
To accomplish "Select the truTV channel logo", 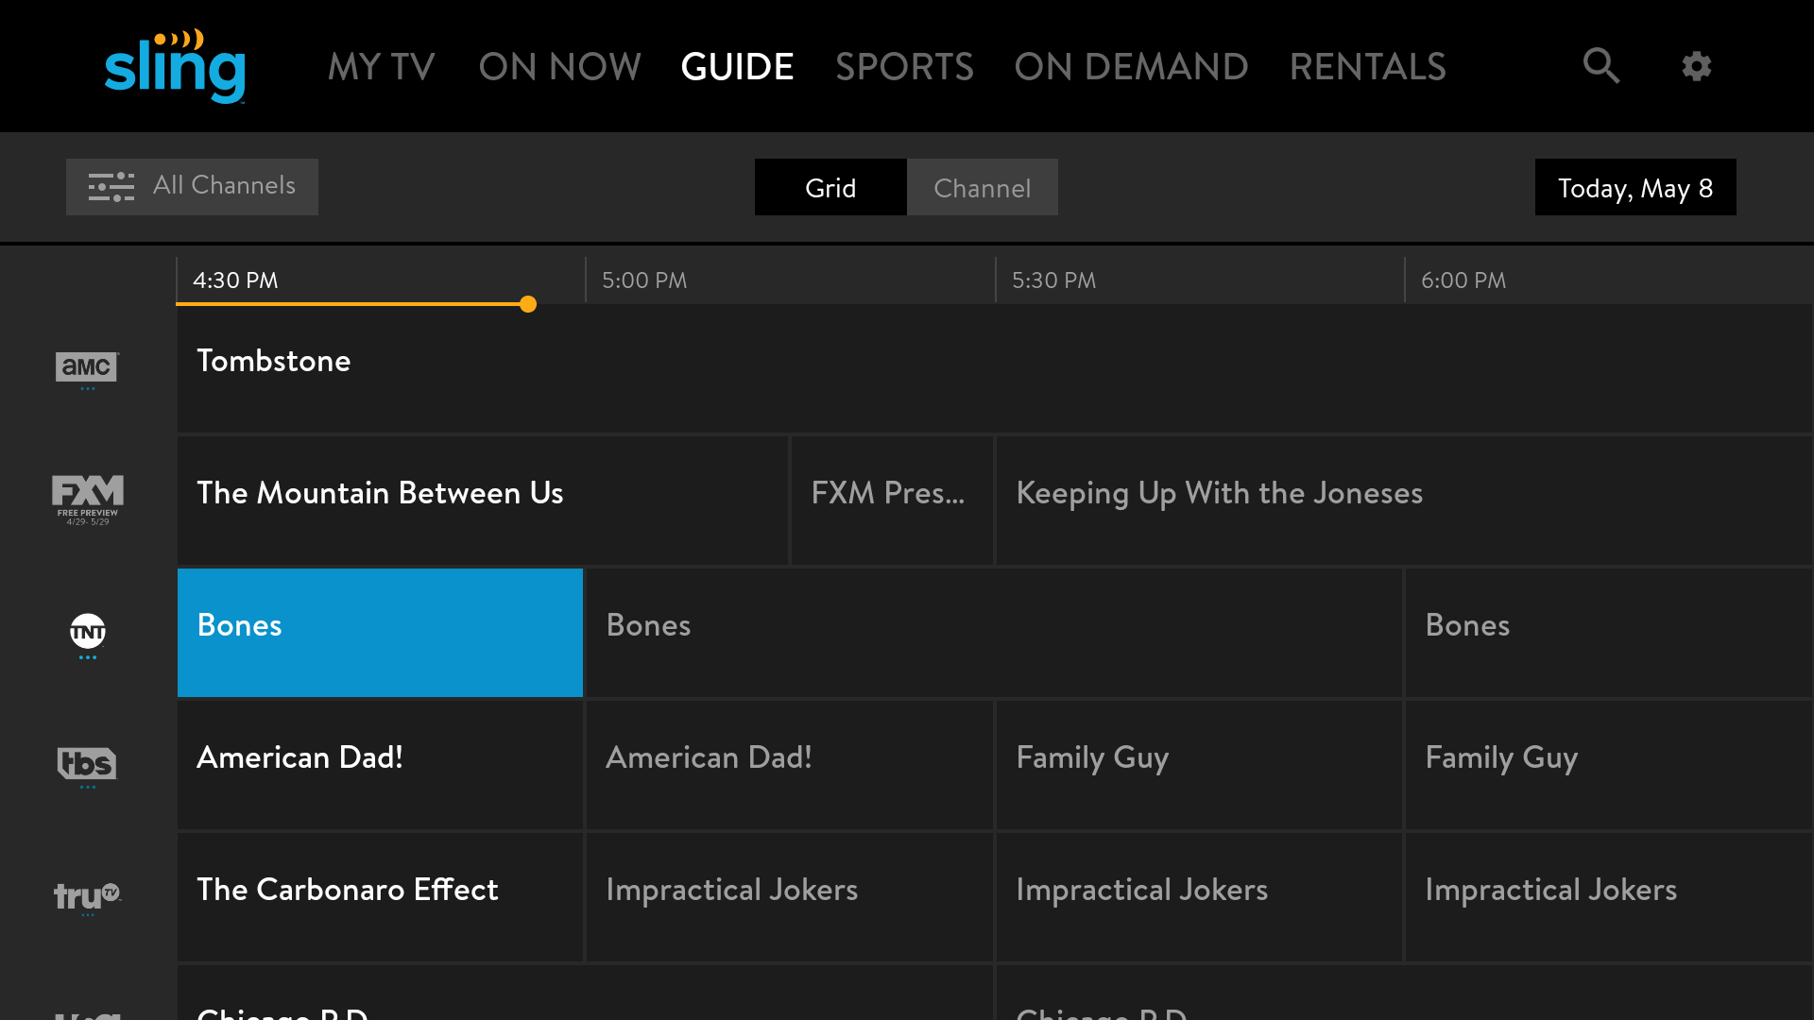I will (87, 895).
